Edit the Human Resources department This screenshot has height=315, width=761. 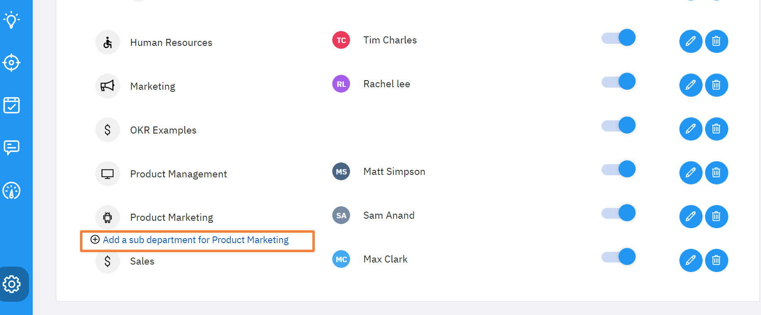coord(691,41)
